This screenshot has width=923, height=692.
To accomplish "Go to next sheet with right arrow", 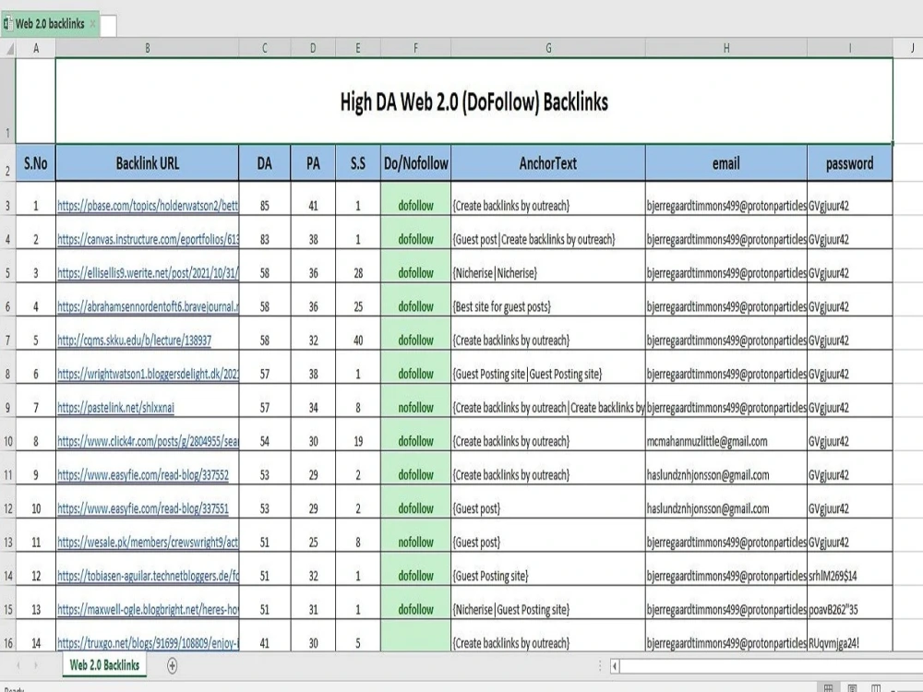I will [36, 665].
